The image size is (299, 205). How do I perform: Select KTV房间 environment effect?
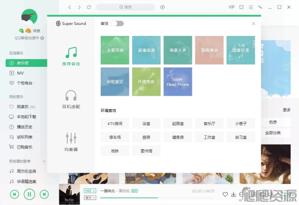tap(115, 124)
